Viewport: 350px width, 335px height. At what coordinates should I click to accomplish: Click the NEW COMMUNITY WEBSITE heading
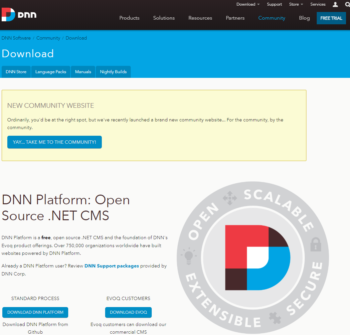click(x=51, y=105)
